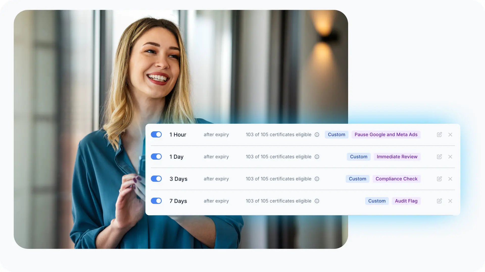Image resolution: width=485 pixels, height=272 pixels.
Task: Click the Compliance Check label
Action: tap(397, 179)
